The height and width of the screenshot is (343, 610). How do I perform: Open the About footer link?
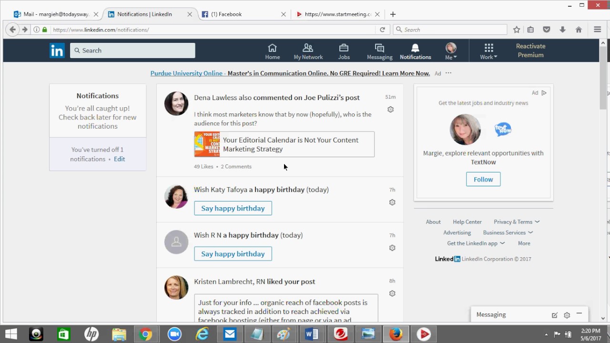pos(433,222)
